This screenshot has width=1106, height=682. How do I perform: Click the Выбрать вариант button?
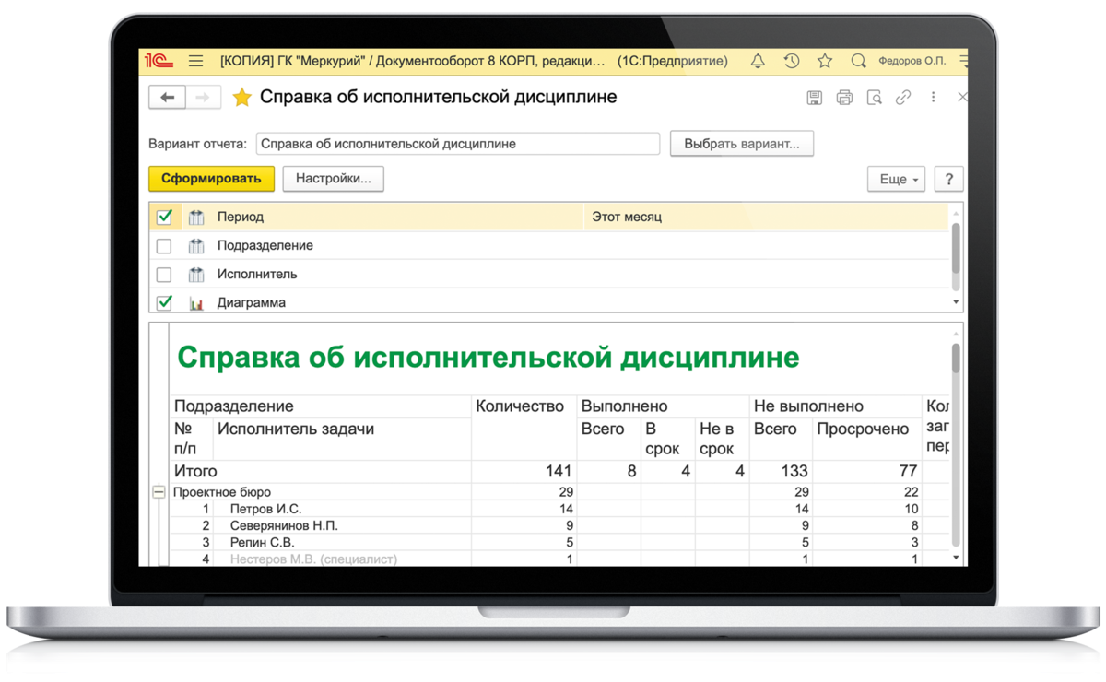(741, 144)
